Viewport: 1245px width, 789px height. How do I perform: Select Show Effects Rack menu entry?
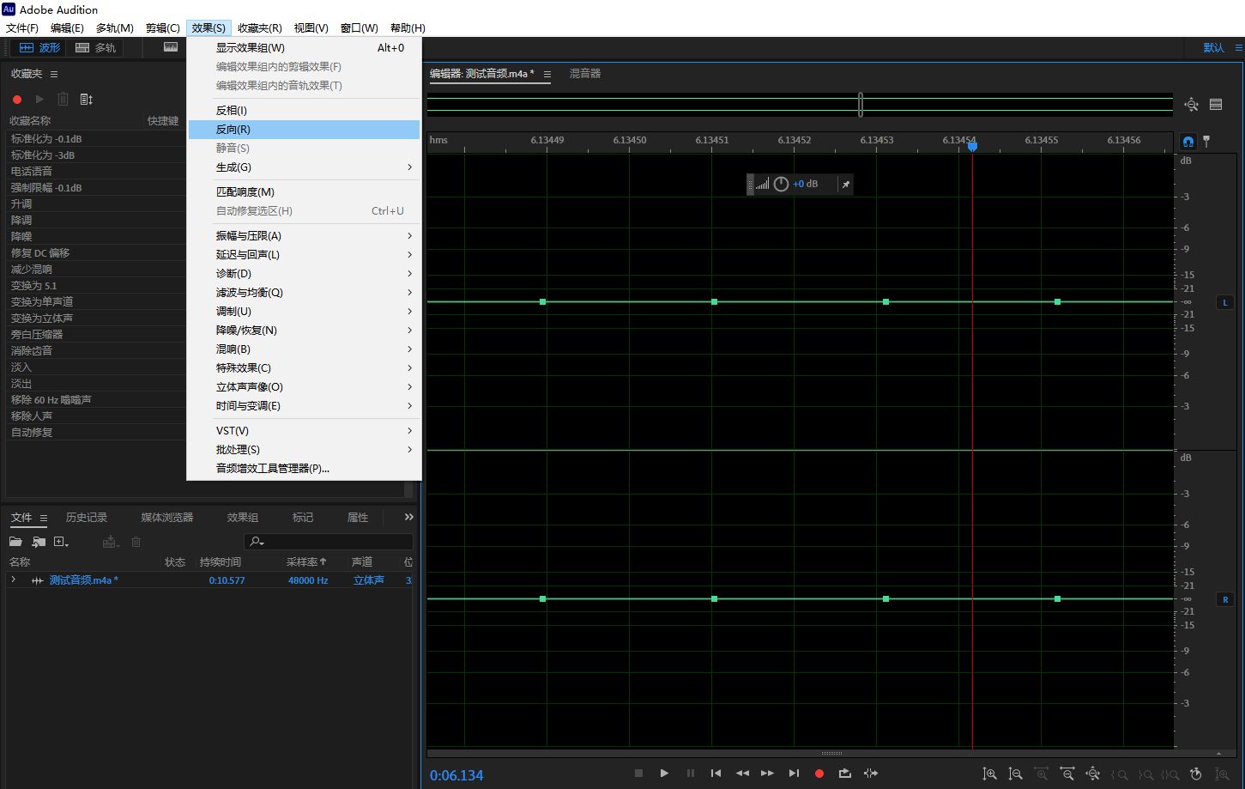tap(305, 48)
